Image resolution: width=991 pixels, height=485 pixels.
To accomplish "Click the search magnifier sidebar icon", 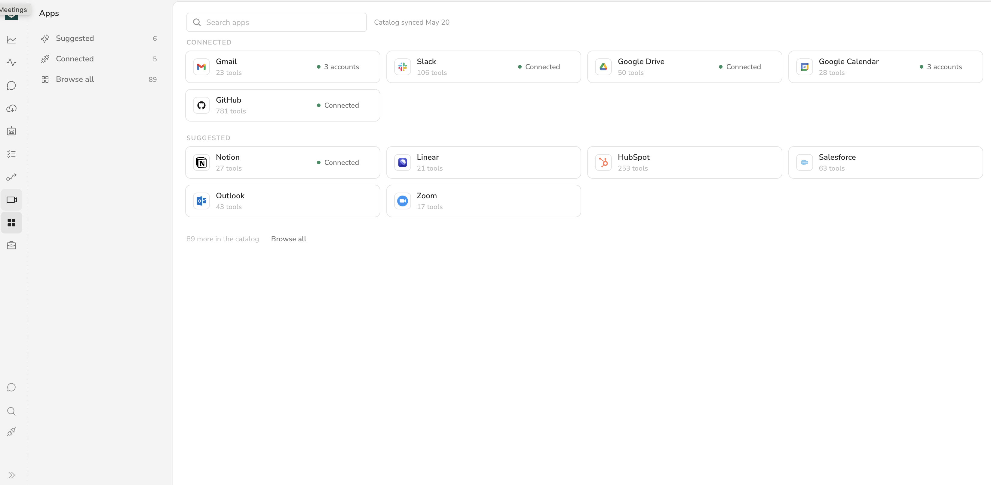I will [x=11, y=411].
